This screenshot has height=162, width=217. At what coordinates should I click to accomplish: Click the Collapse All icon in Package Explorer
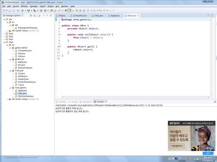[x=31, y=16]
